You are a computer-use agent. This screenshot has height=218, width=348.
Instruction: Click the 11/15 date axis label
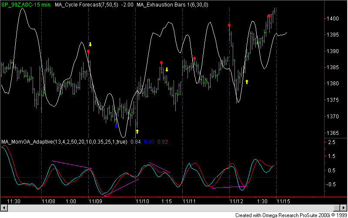[x=284, y=201]
